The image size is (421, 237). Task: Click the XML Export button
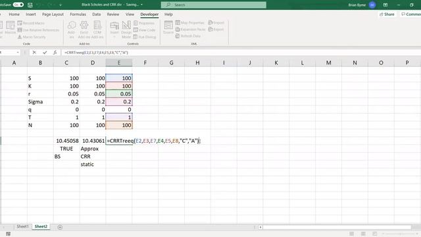click(x=216, y=29)
